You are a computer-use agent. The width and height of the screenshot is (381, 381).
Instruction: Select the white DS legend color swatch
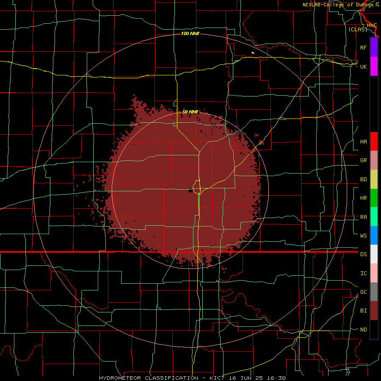(374, 254)
